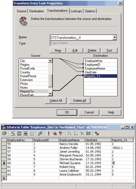Select City in the Source column list
136x189 pixels.
click(34, 61)
